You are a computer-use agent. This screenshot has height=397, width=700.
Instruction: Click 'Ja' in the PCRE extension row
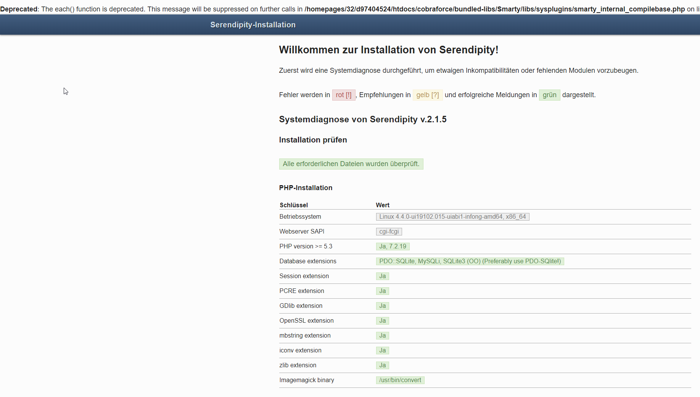pyautogui.click(x=382, y=291)
